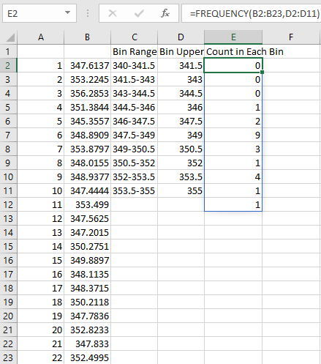This screenshot has height=364, width=321.
Task: Click the 'Count in Each Bin' cell
Action: coord(233,51)
